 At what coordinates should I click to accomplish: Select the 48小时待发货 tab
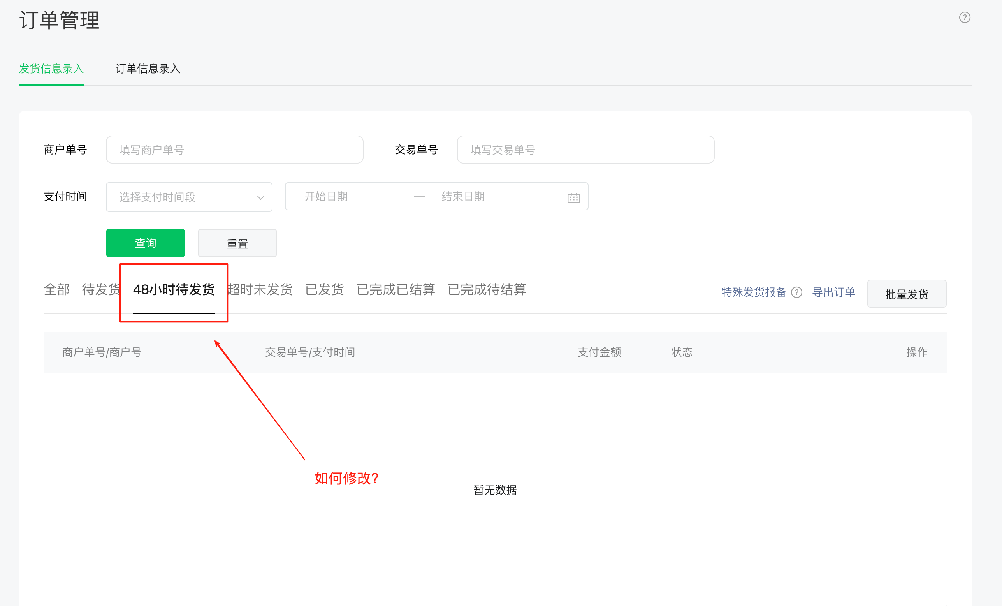(174, 290)
